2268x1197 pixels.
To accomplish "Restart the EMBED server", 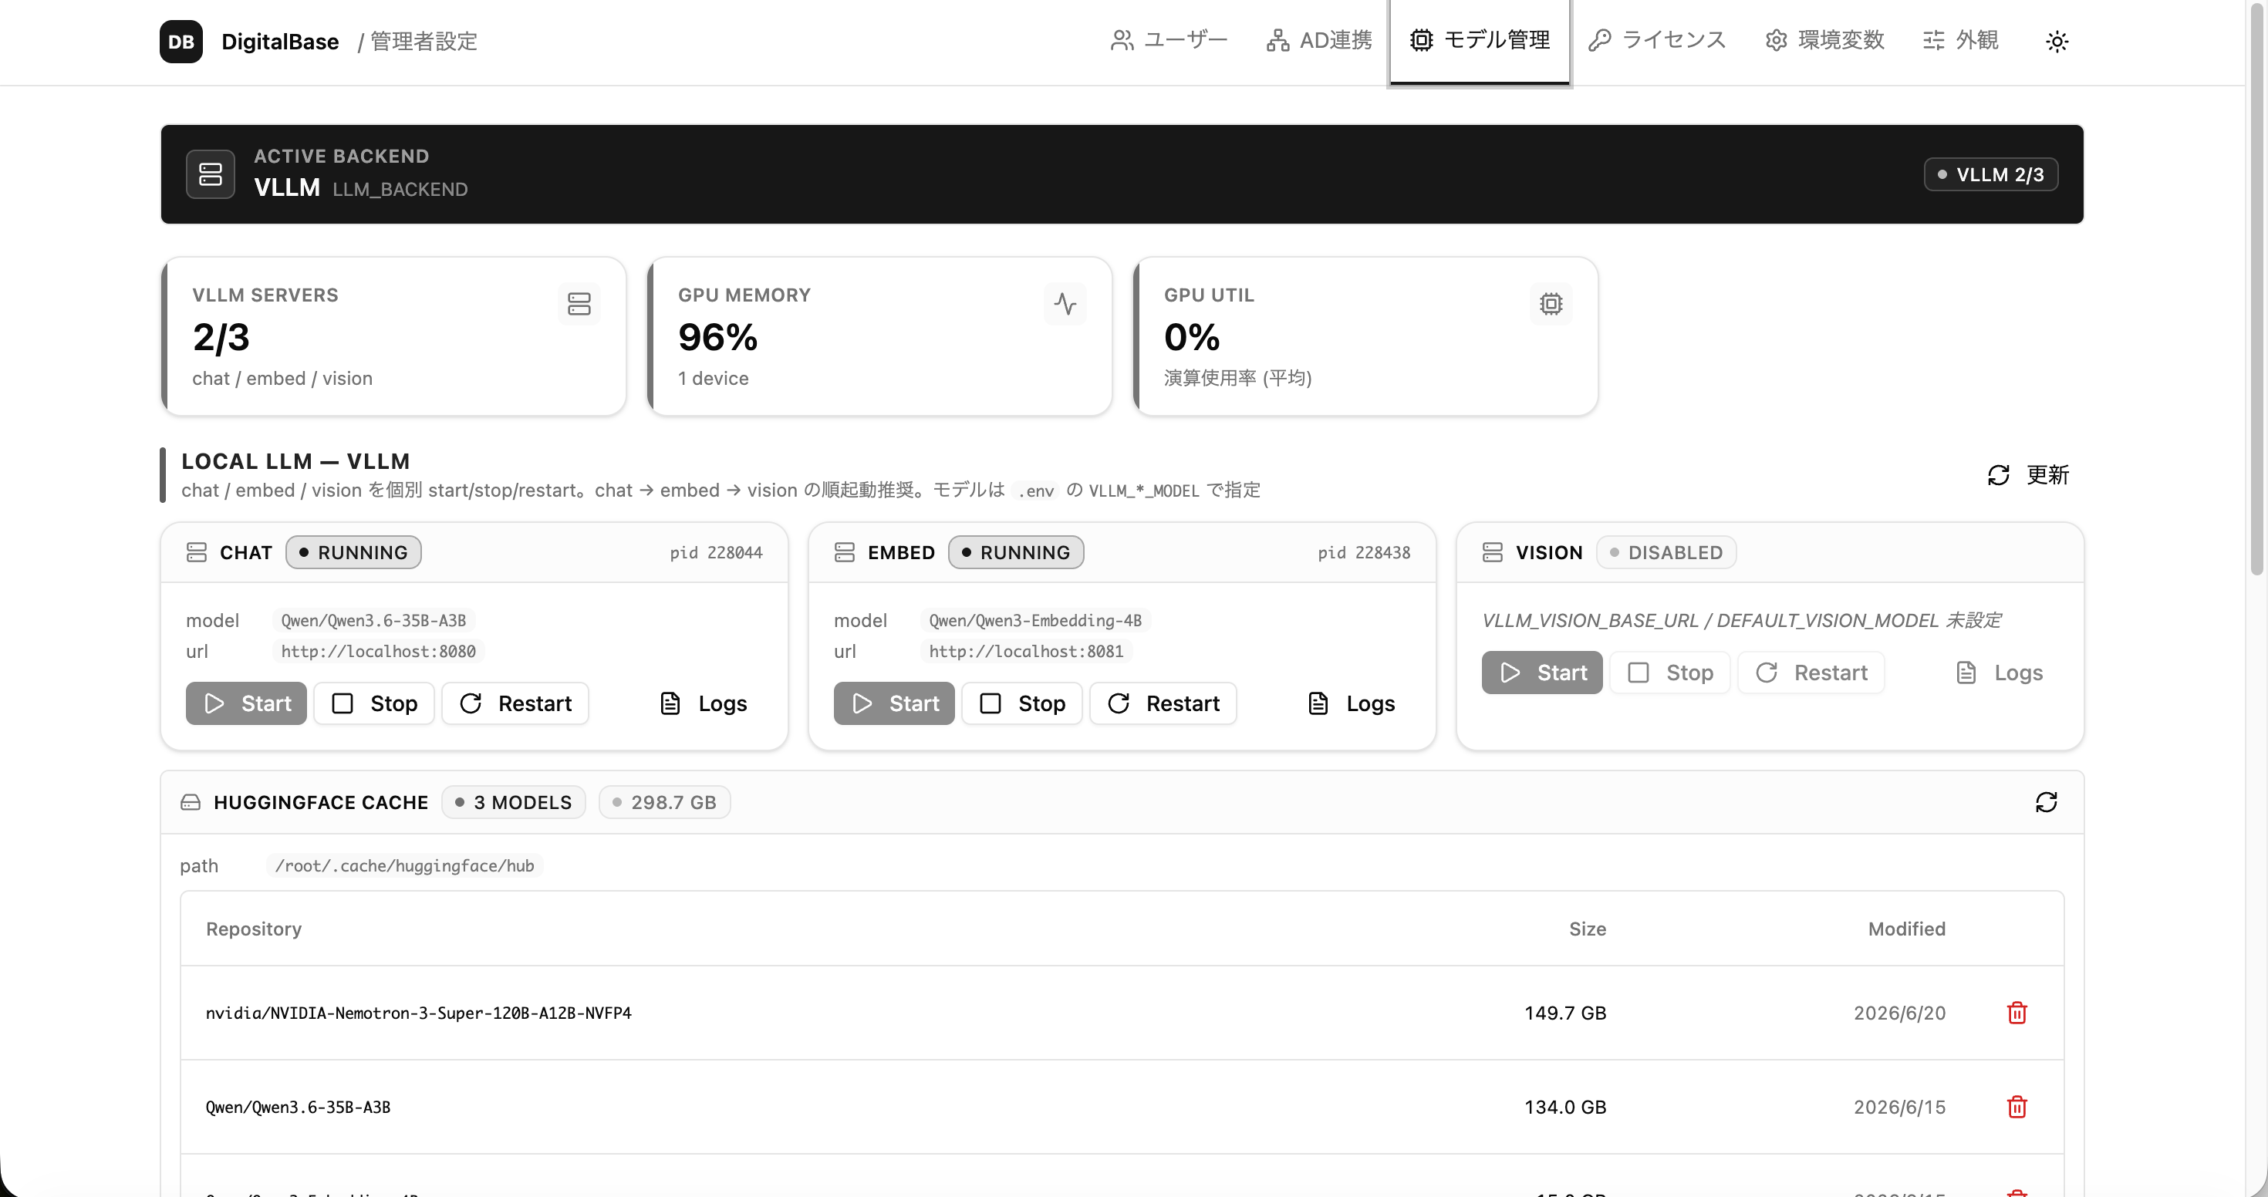I will tap(1163, 703).
